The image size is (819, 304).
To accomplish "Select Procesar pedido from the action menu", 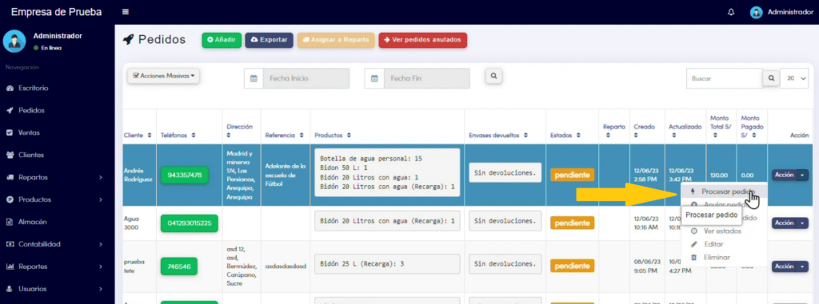I will tap(724, 191).
